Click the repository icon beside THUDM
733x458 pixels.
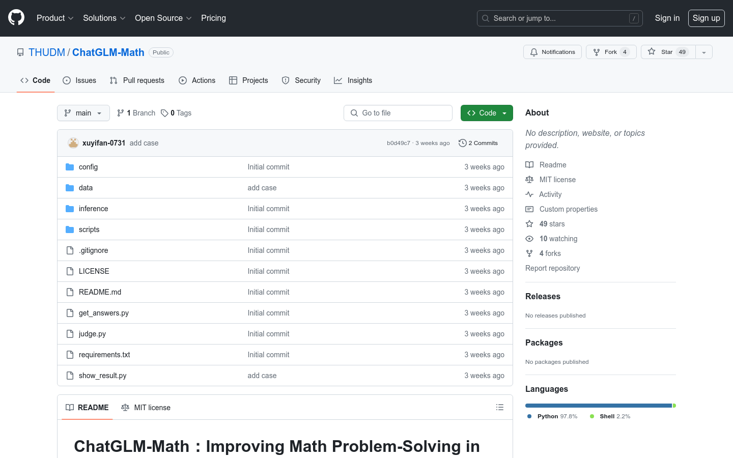pos(20,52)
